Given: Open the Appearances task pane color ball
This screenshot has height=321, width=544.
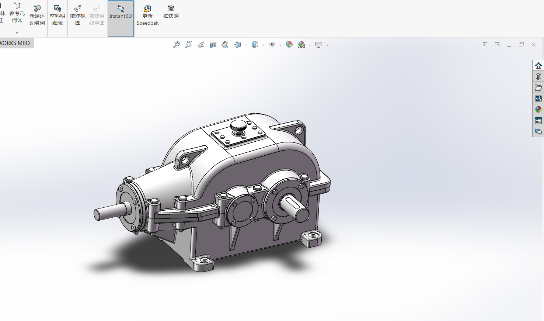Looking at the screenshot, I should [x=538, y=110].
